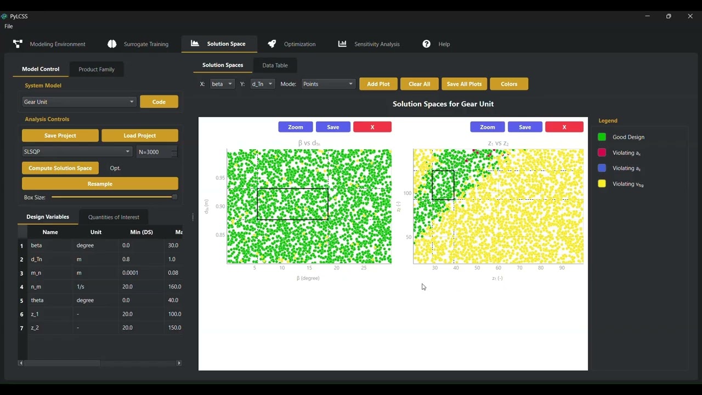Open the Y axis d_Tn dropdown
702x395 pixels.
[x=262, y=84]
